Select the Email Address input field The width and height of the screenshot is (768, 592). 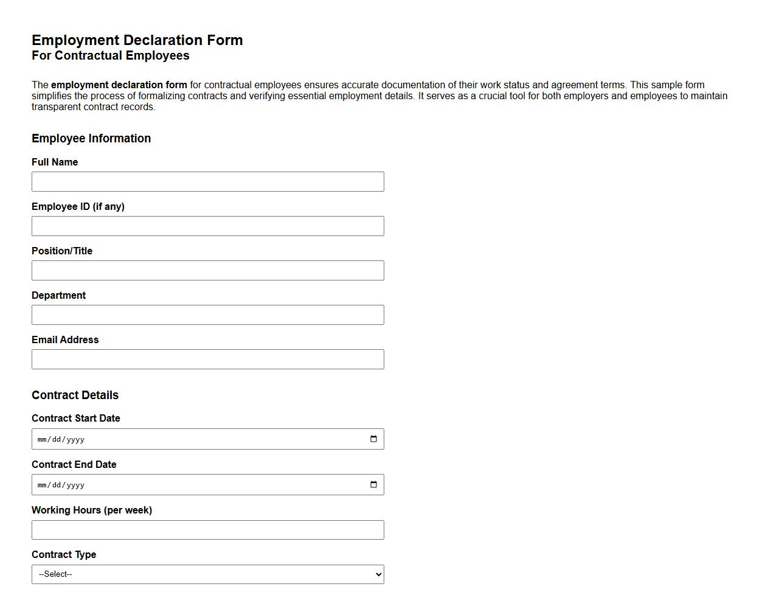[208, 359]
